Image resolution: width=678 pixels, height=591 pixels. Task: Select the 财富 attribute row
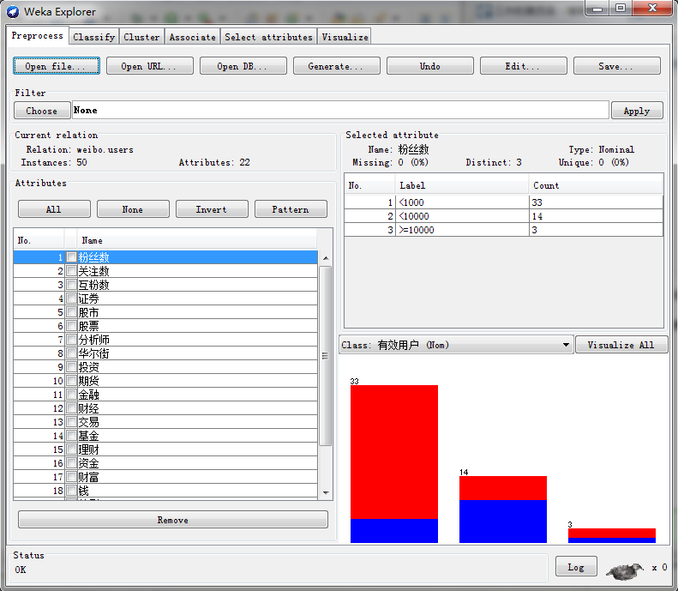tap(165, 477)
